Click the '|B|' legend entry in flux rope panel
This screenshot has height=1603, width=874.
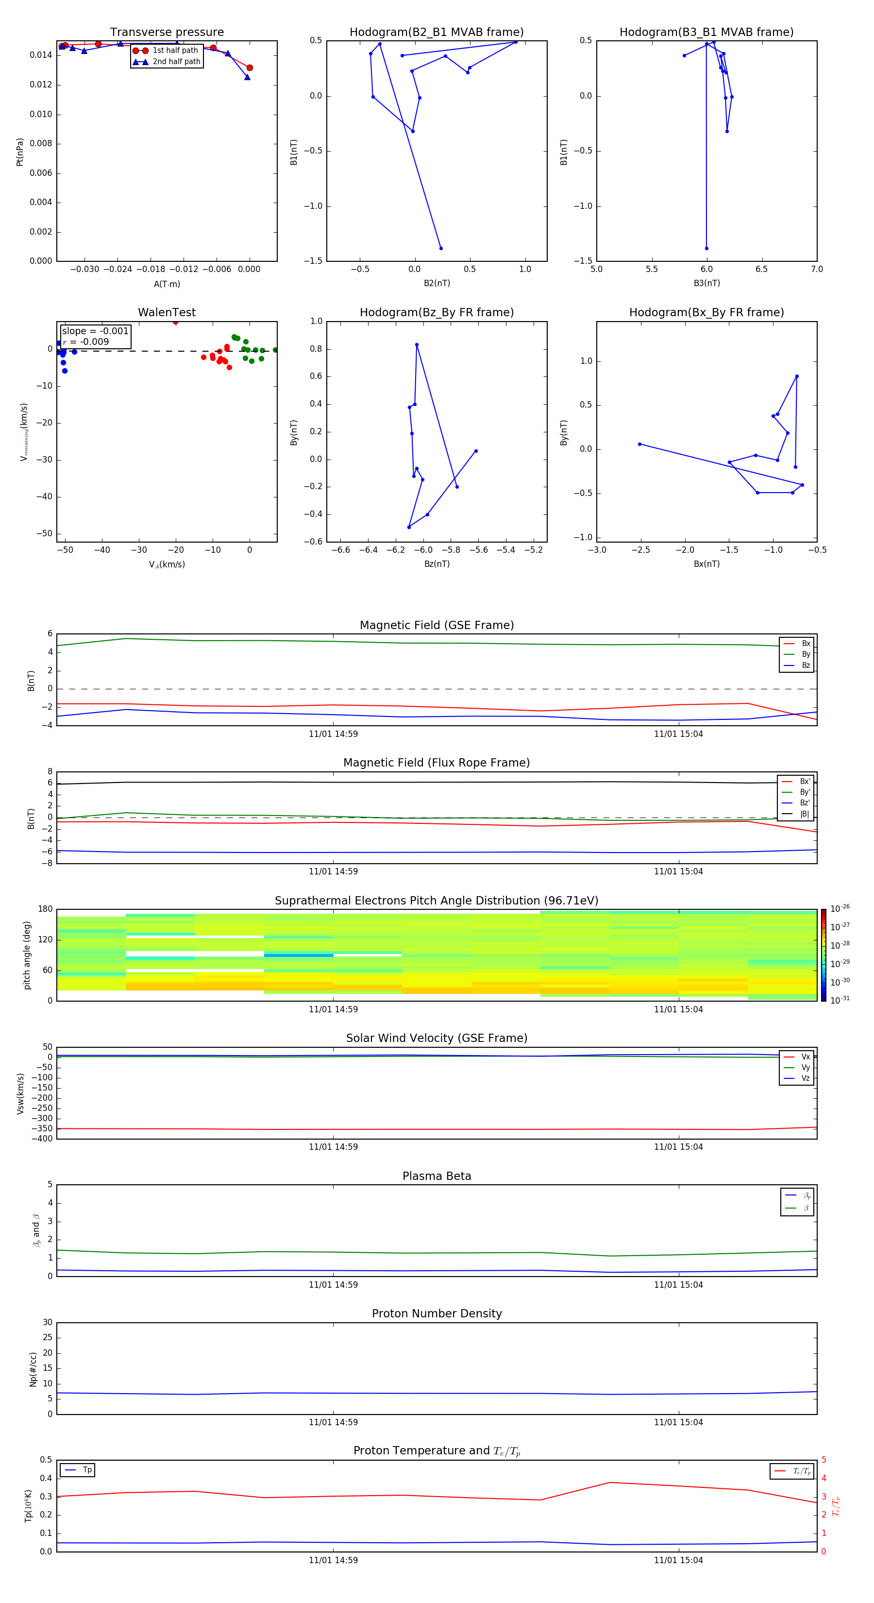point(796,814)
